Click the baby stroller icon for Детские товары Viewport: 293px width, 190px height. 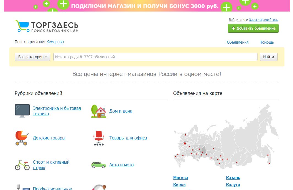point(22,138)
